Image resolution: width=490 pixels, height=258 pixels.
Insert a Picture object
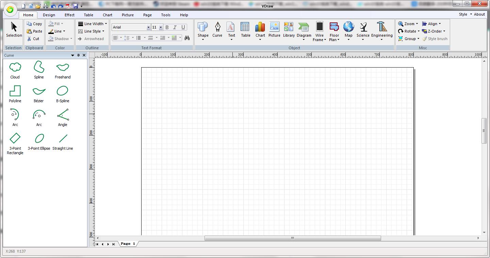click(x=274, y=30)
